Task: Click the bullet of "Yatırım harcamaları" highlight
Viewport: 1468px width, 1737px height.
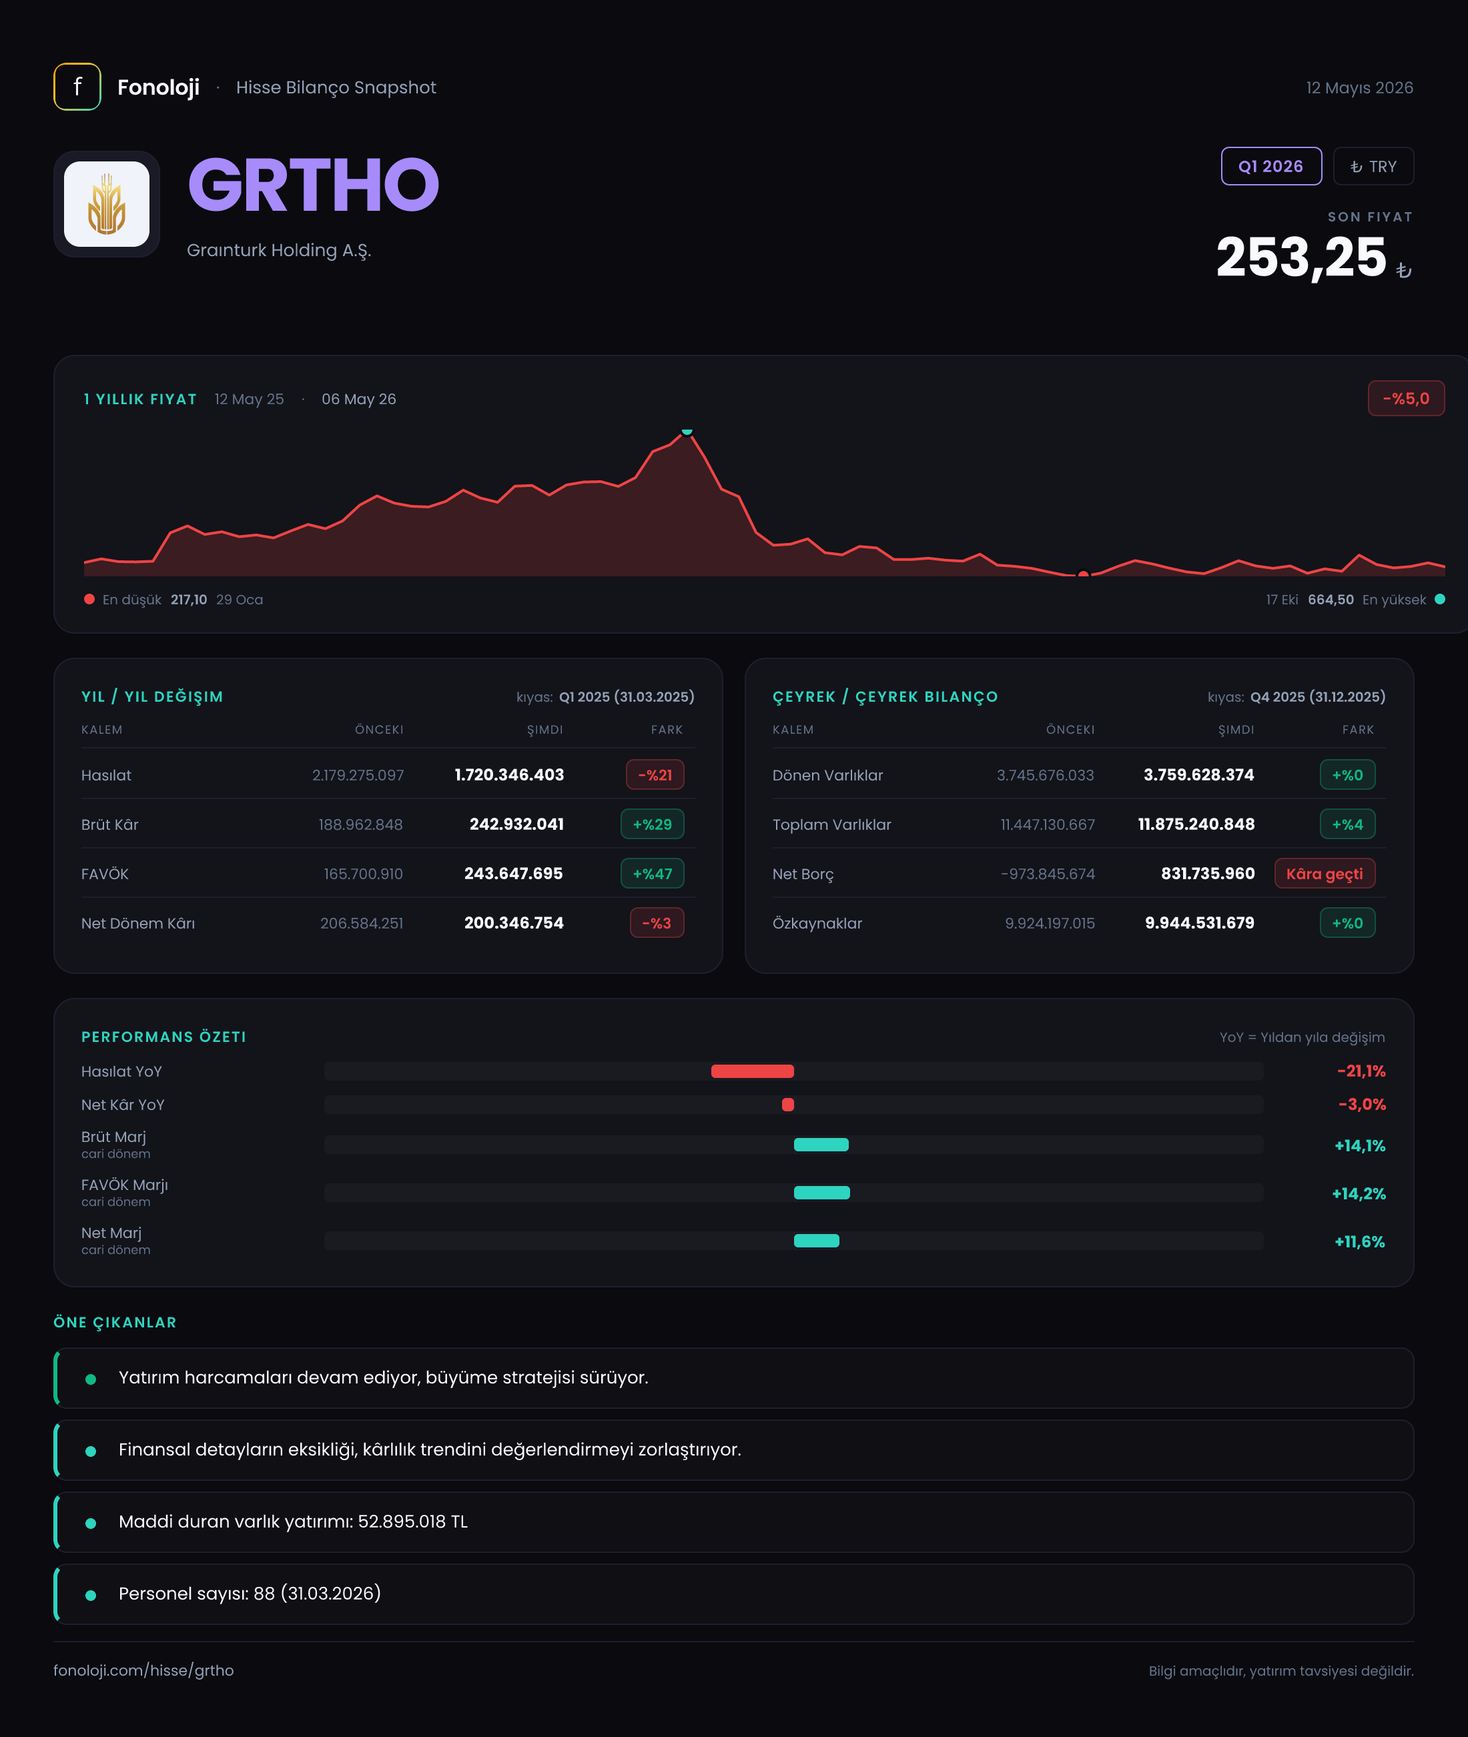Action: tap(91, 1378)
